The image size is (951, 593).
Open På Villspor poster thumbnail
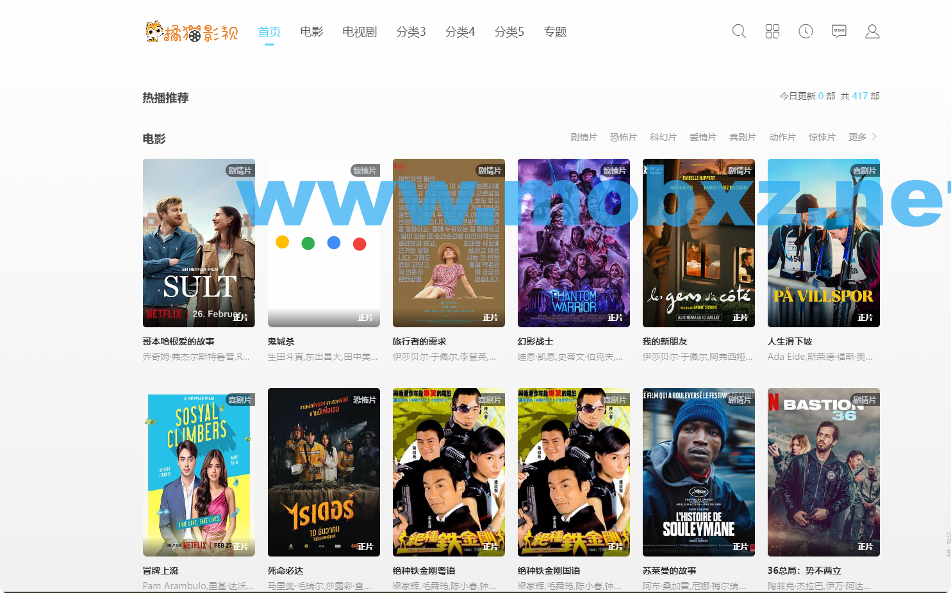point(823,243)
